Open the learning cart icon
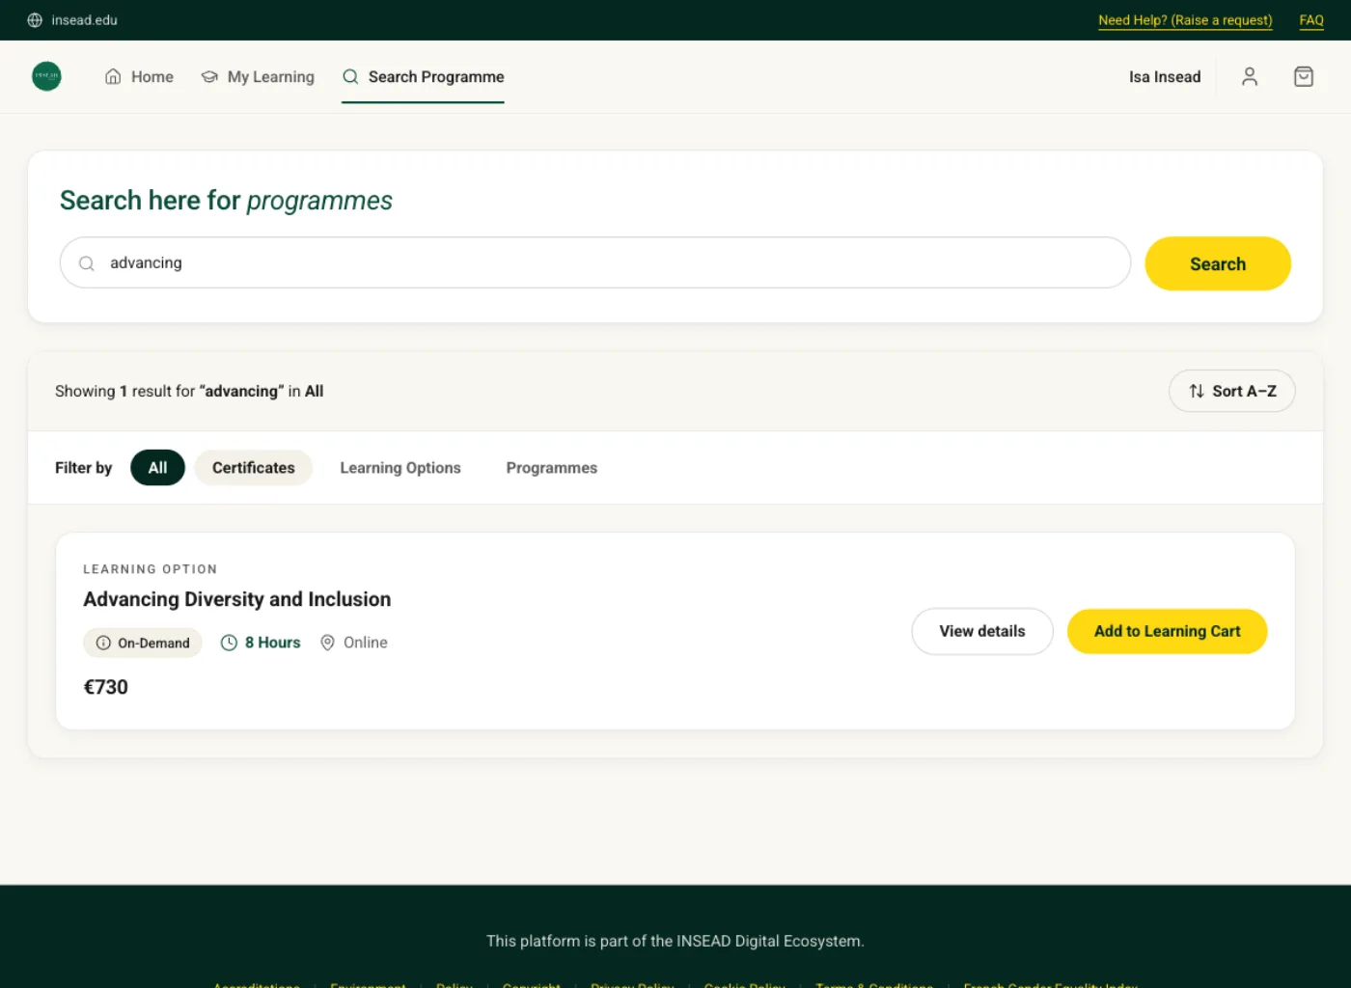1351x988 pixels. (x=1304, y=77)
